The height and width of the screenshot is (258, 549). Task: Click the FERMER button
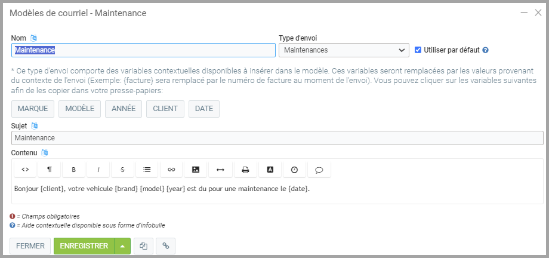30,245
